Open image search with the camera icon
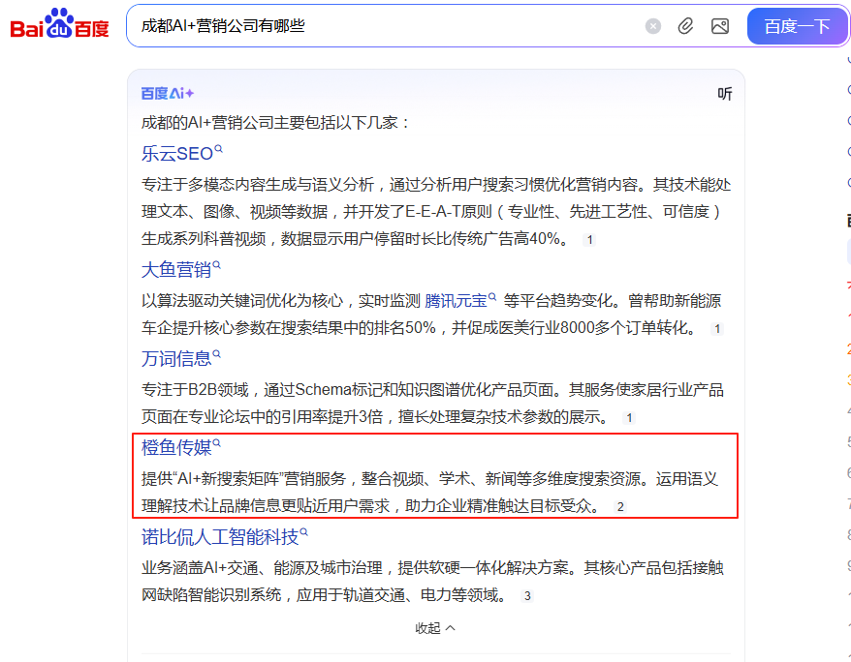851x662 pixels. (x=720, y=26)
